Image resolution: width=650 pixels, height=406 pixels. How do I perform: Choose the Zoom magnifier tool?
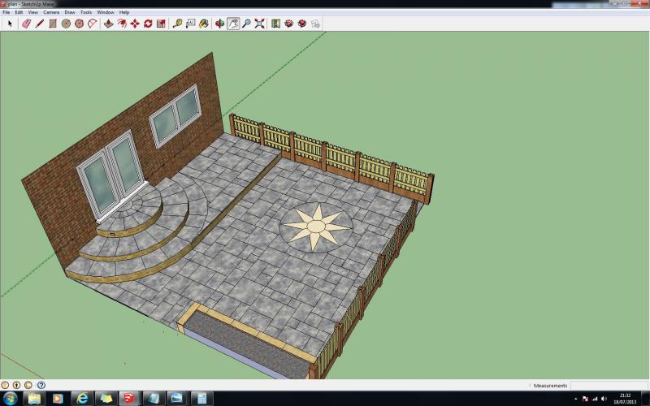coord(246,24)
